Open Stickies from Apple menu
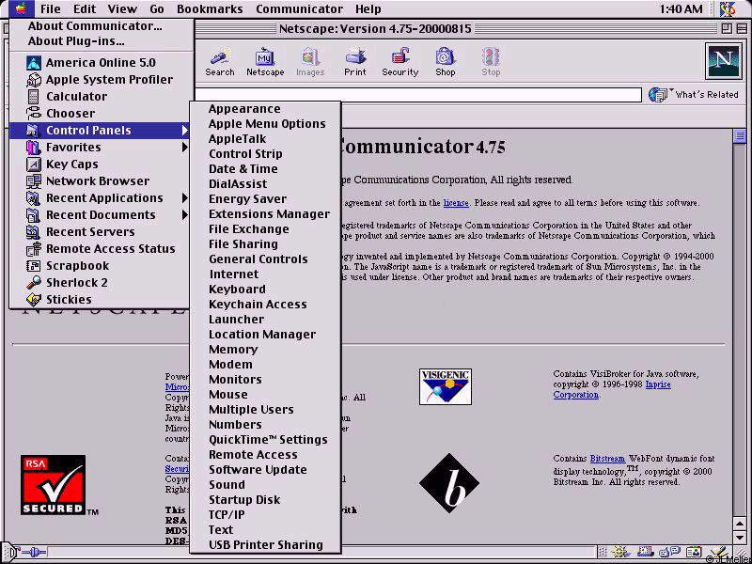Image resolution: width=752 pixels, height=564 pixels. click(99, 299)
